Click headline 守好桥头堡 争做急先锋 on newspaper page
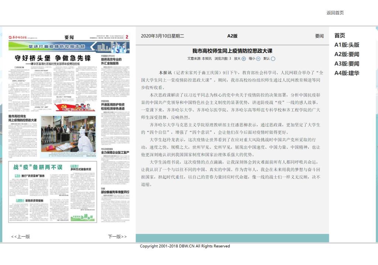The width and height of the screenshot is (378, 265). coord(52,58)
